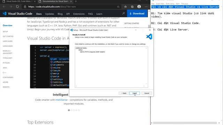Open the Docs navigation item
Image resolution: width=223 pixels, height=125 pixels.
[39, 14]
